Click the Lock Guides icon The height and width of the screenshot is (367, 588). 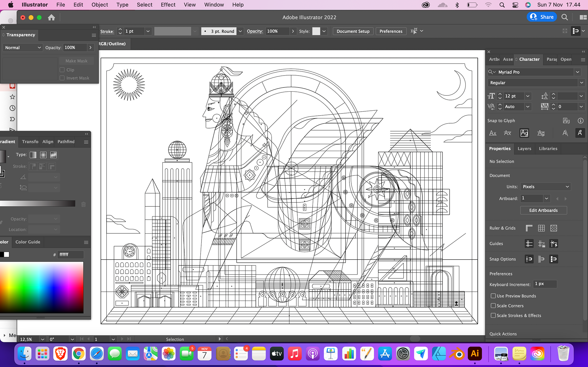tap(541, 244)
